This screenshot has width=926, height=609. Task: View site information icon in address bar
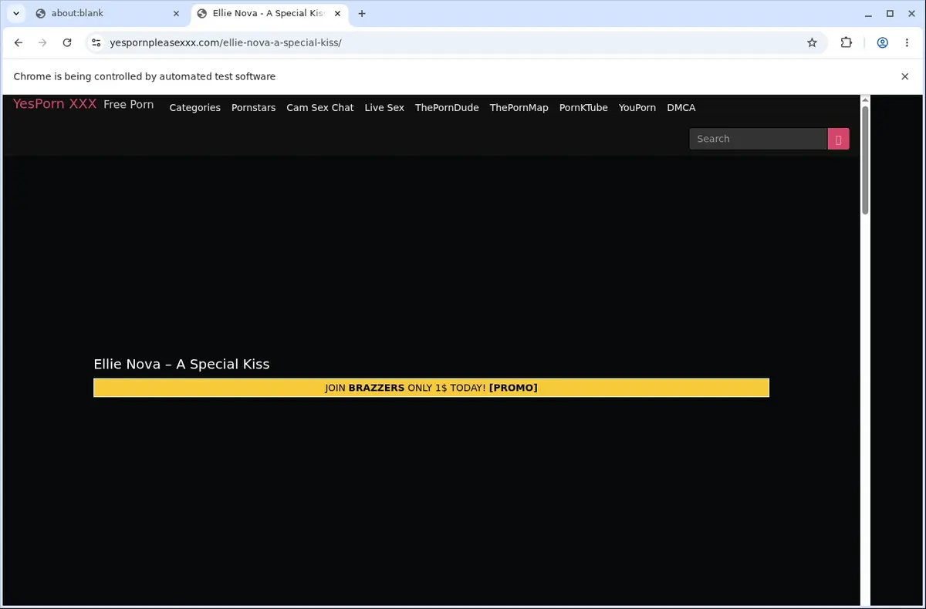tap(96, 42)
